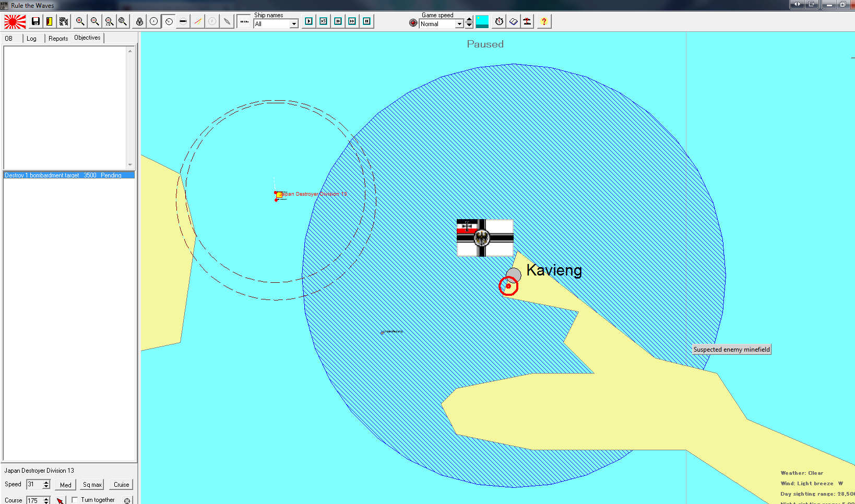Zoom out the map with the minus magnifier
The width and height of the screenshot is (855, 504).
(x=94, y=21)
